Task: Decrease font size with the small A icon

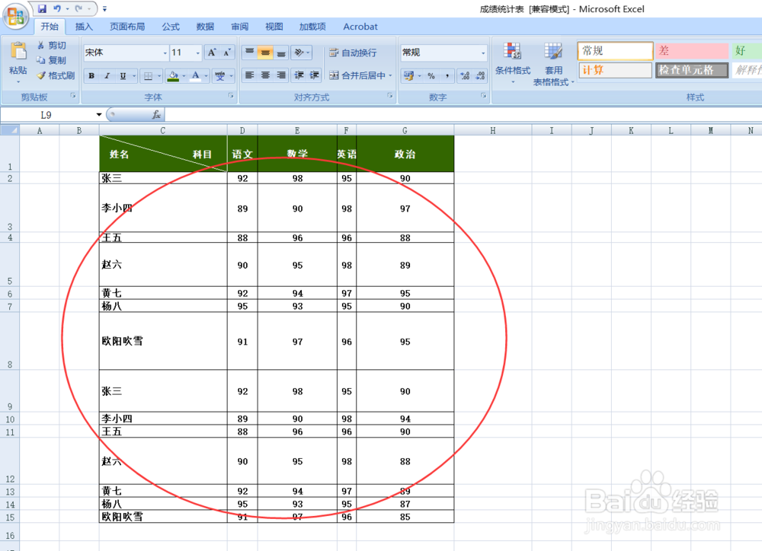Action: pyautogui.click(x=227, y=53)
